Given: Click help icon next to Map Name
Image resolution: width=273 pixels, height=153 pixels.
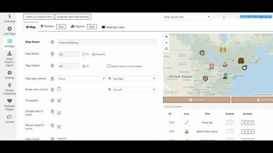Looking at the screenshot, I should point(52,42).
